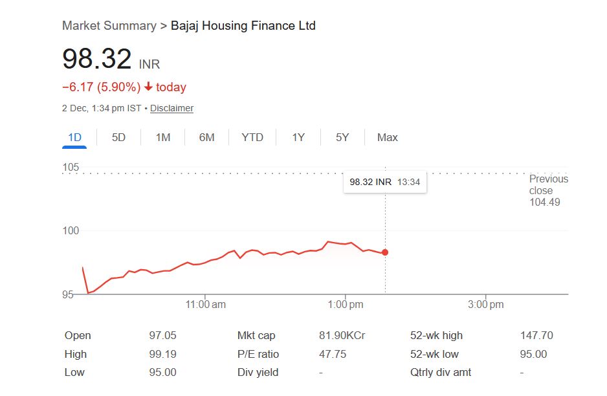Viewport: 607px width, 396px height.
Task: Open the Max time range tab
Action: point(388,137)
